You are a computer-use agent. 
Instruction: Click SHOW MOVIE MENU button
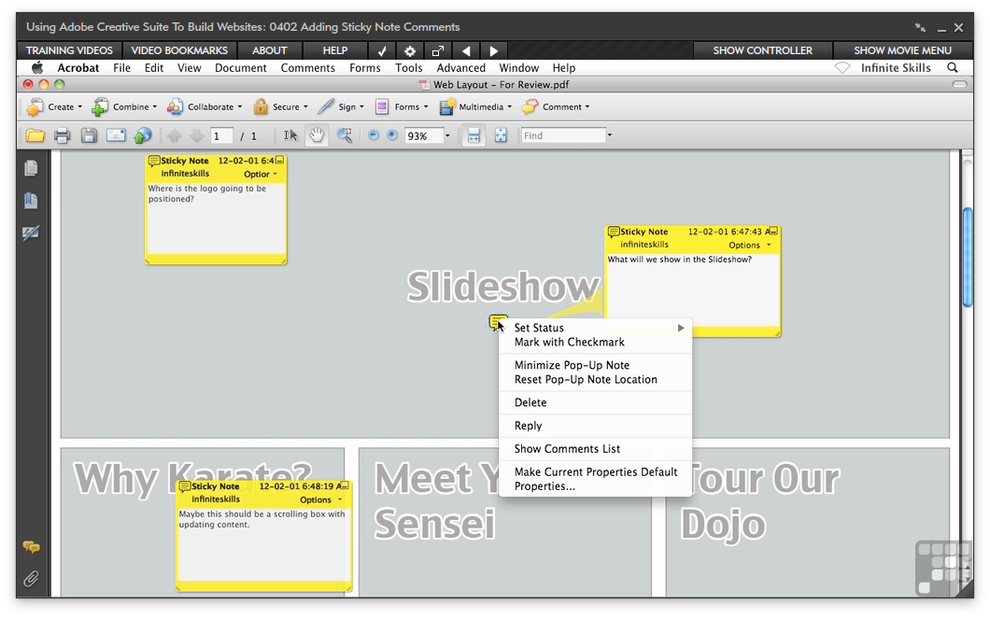pyautogui.click(x=903, y=50)
